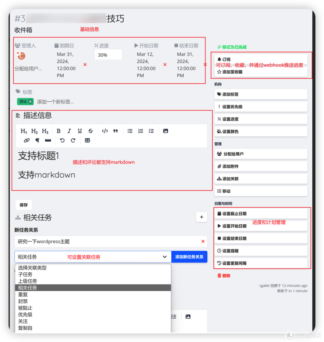Apply Heading 1 format in description editor

click(24, 131)
